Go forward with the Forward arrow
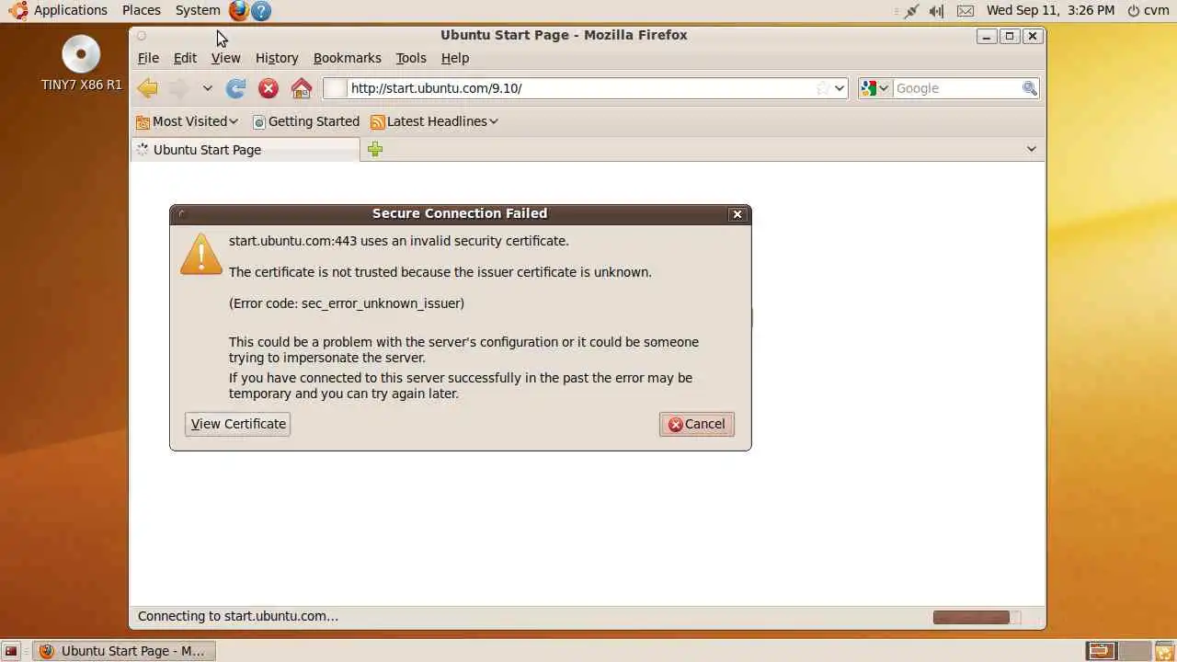The height and width of the screenshot is (662, 1177). (x=179, y=88)
